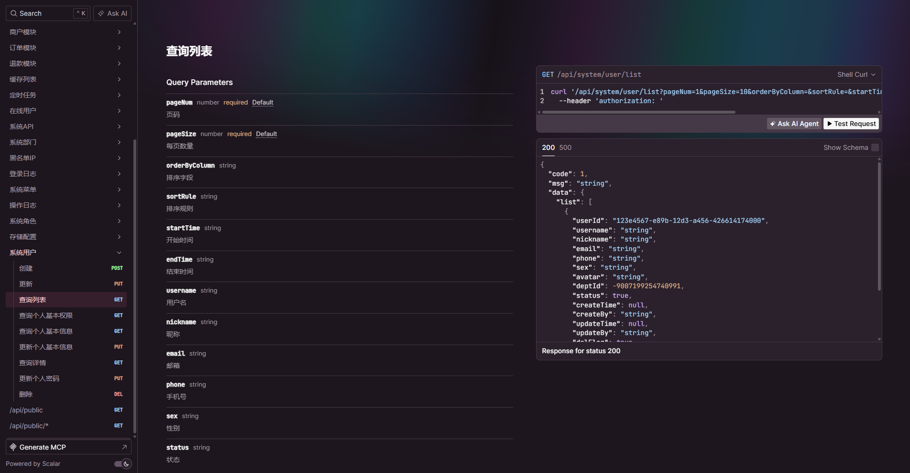Collapse 系统用户 section
Viewport: 910px width, 473px height.
click(66, 252)
